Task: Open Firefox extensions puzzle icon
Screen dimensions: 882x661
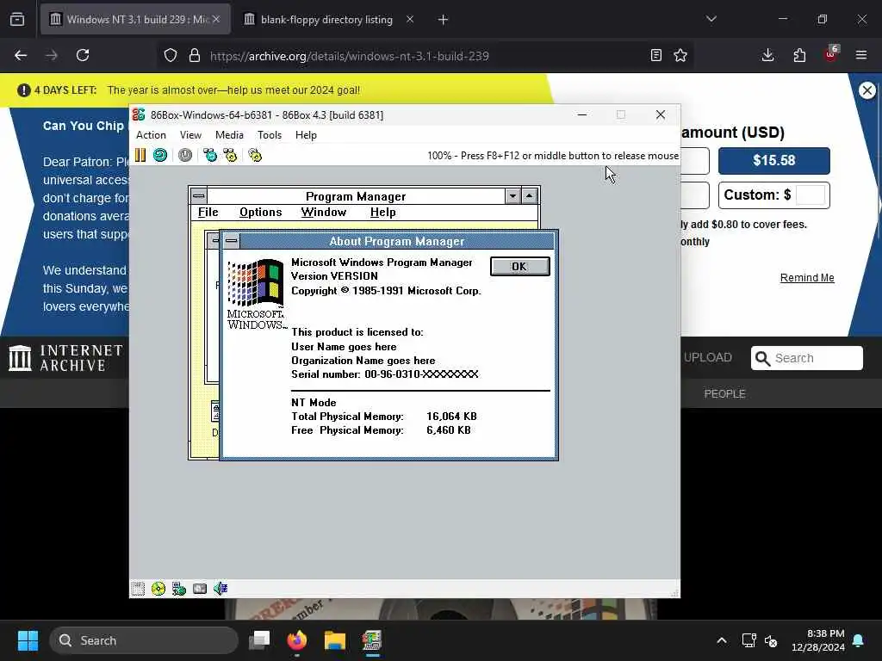Action: [x=799, y=56]
